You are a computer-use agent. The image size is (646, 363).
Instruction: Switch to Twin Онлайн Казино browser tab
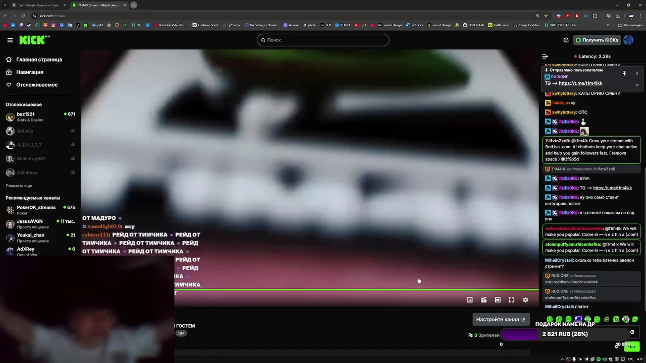pos(38,5)
